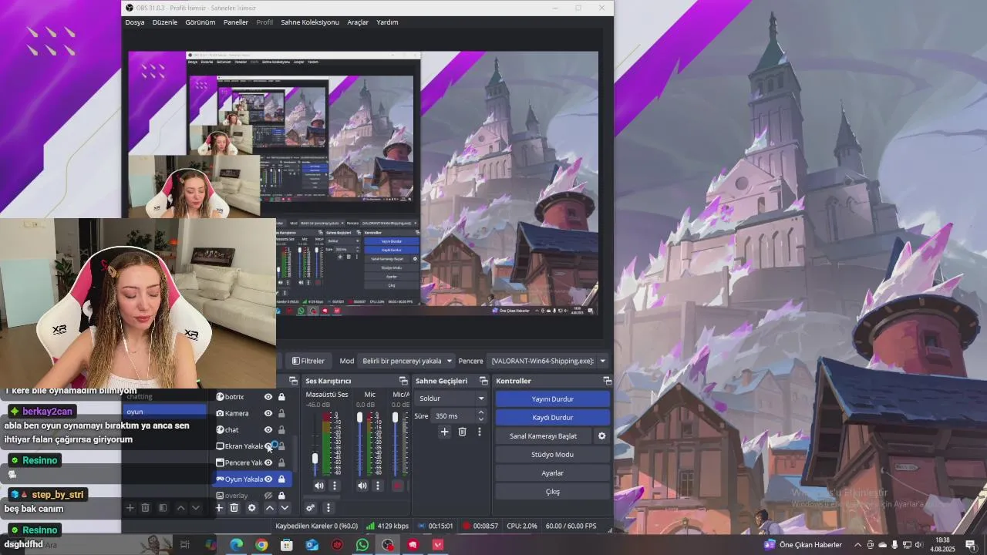Increase Süre duration stepper up arrow
The height and width of the screenshot is (555, 987).
[481, 412]
